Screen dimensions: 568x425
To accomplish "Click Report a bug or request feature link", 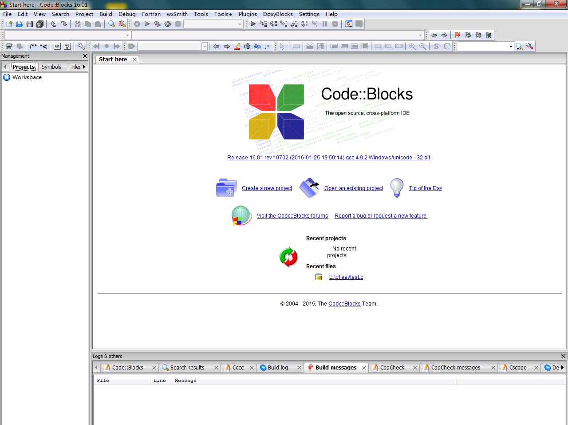I will point(381,216).
